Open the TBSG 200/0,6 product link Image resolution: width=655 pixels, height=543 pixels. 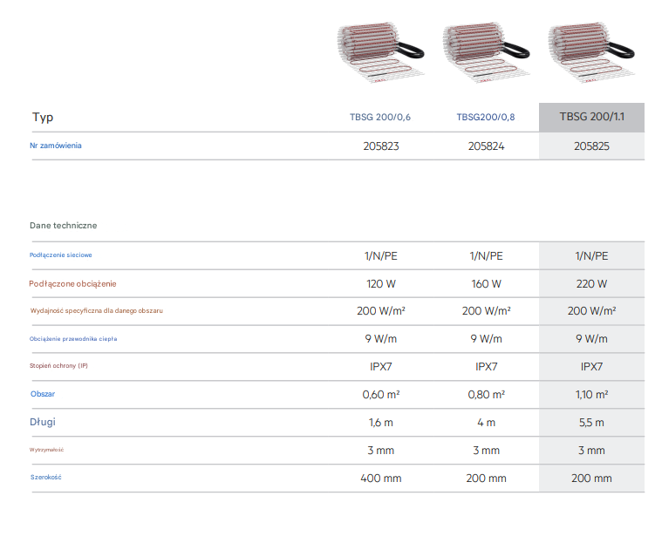tap(380, 118)
